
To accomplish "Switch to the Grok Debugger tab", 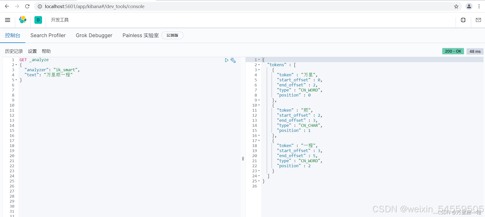I will tap(94, 35).
